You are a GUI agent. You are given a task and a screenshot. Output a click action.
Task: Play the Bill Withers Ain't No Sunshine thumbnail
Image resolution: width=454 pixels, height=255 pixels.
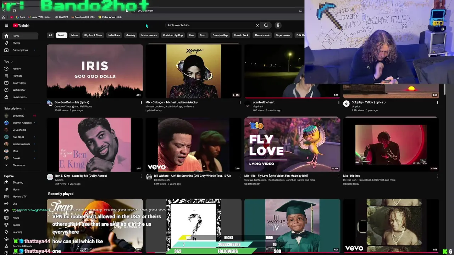(193, 144)
